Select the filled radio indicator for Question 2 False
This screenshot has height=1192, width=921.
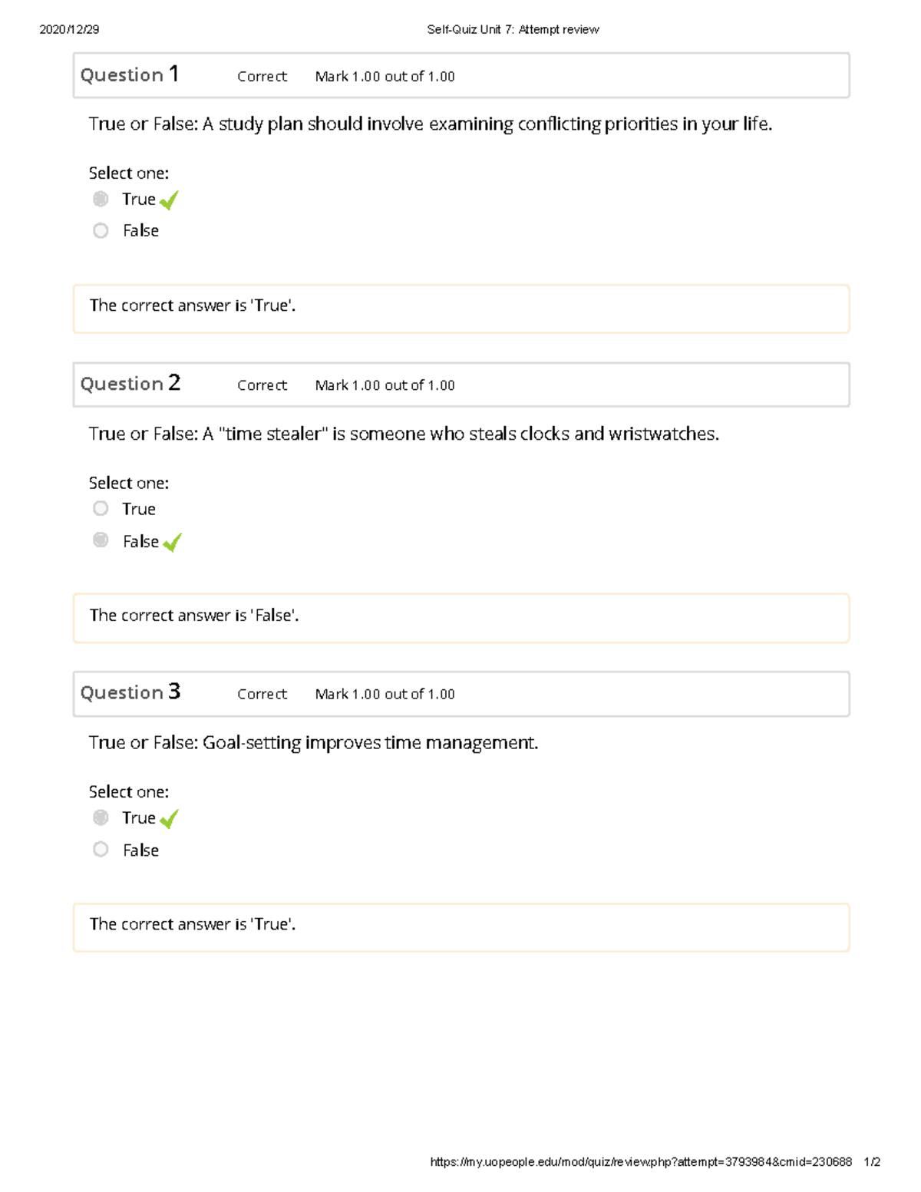(x=101, y=540)
